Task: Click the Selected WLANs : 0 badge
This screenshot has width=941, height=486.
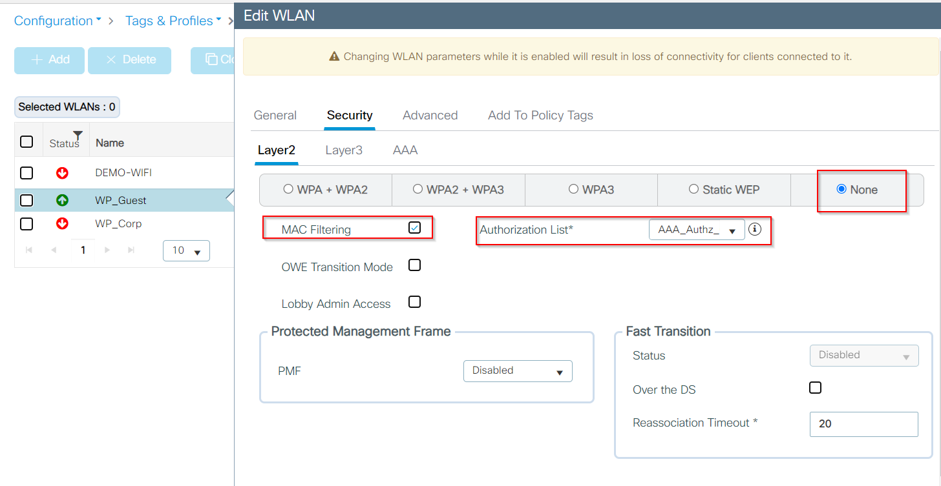Action: (x=67, y=107)
